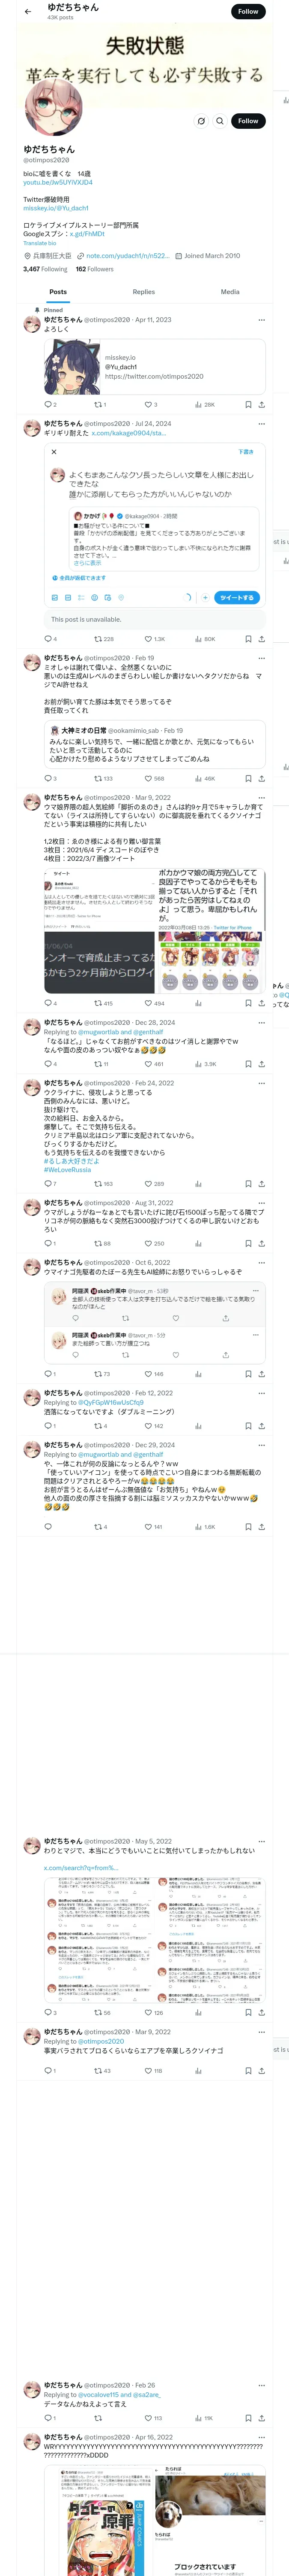
Task: View the 3,467 Following list
Action: [46, 269]
